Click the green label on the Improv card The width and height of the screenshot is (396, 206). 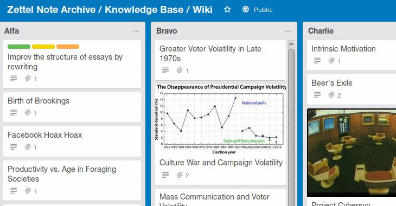tap(19, 47)
